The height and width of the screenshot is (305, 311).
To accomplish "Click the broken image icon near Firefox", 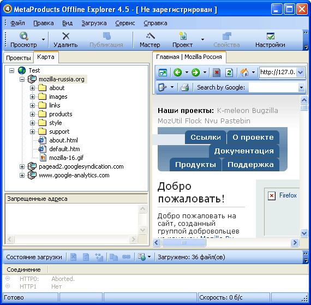I will tap(272, 196).
